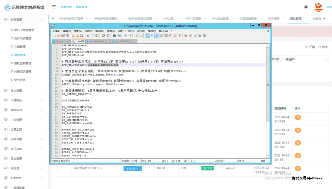Open the 请选择 status dropdown
This screenshot has width=332, height=189.
[304, 59]
